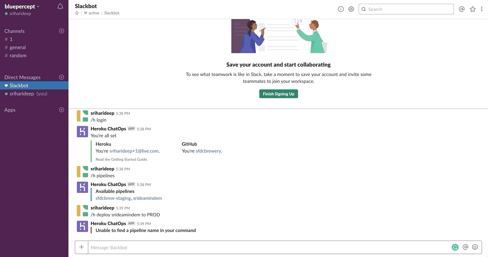
Task: Click the Channels section header
Action: [x=14, y=31]
